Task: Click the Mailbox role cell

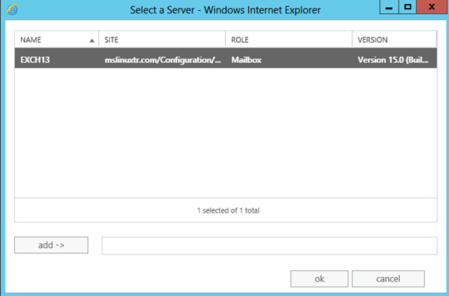Action: [246, 60]
